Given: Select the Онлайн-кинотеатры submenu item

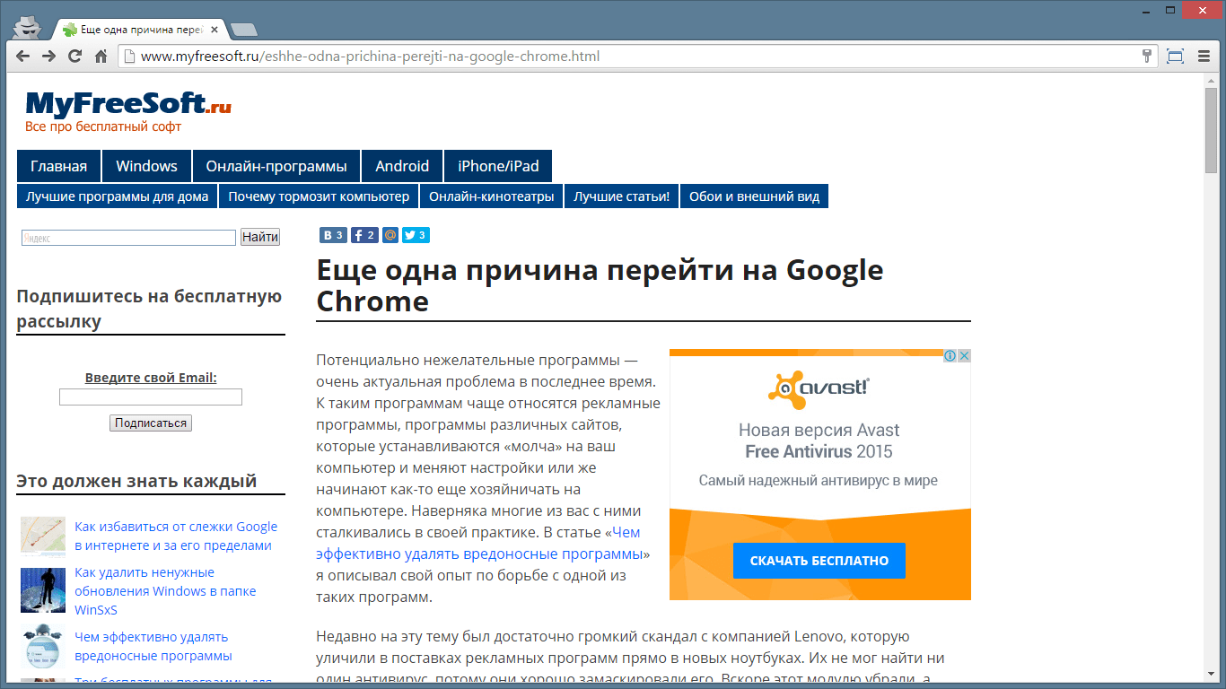Looking at the screenshot, I should tap(491, 196).
